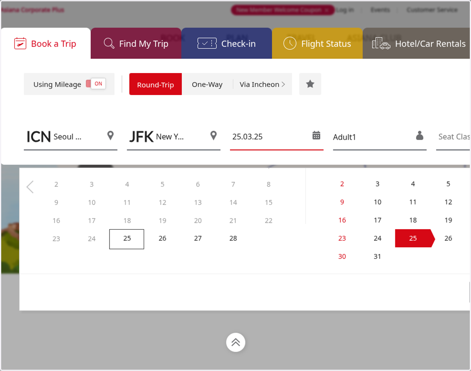Click the scroll-to-top double chevron button
The height and width of the screenshot is (371, 471).
(x=235, y=342)
